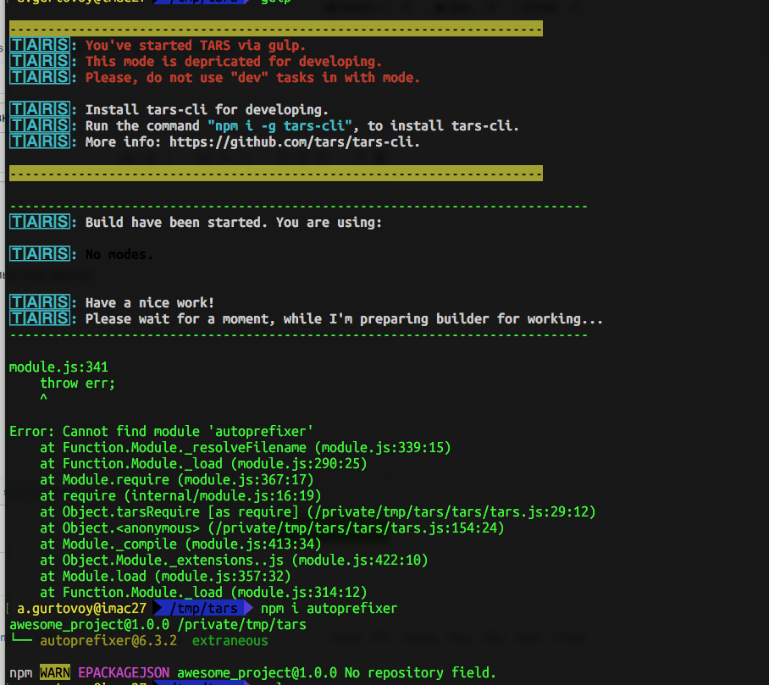
Task: Click the "npm i autoprefixer" command
Action: [x=329, y=609]
